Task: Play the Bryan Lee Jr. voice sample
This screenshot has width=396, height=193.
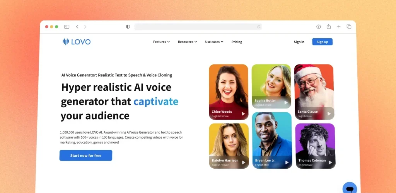Action: click(x=287, y=163)
